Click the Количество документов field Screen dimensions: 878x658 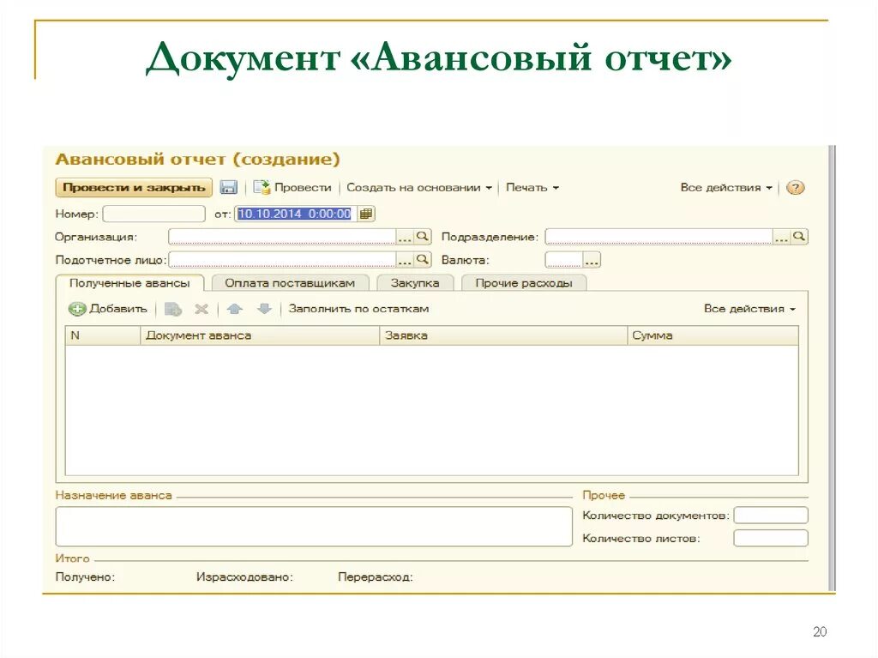(771, 515)
